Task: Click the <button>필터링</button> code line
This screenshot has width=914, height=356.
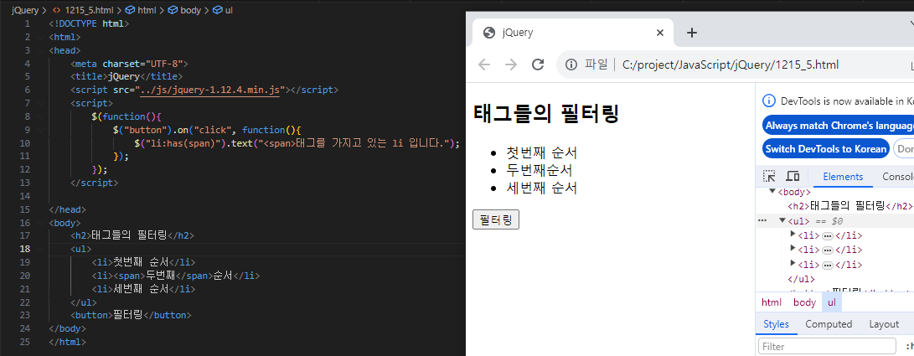Action: 132,315
